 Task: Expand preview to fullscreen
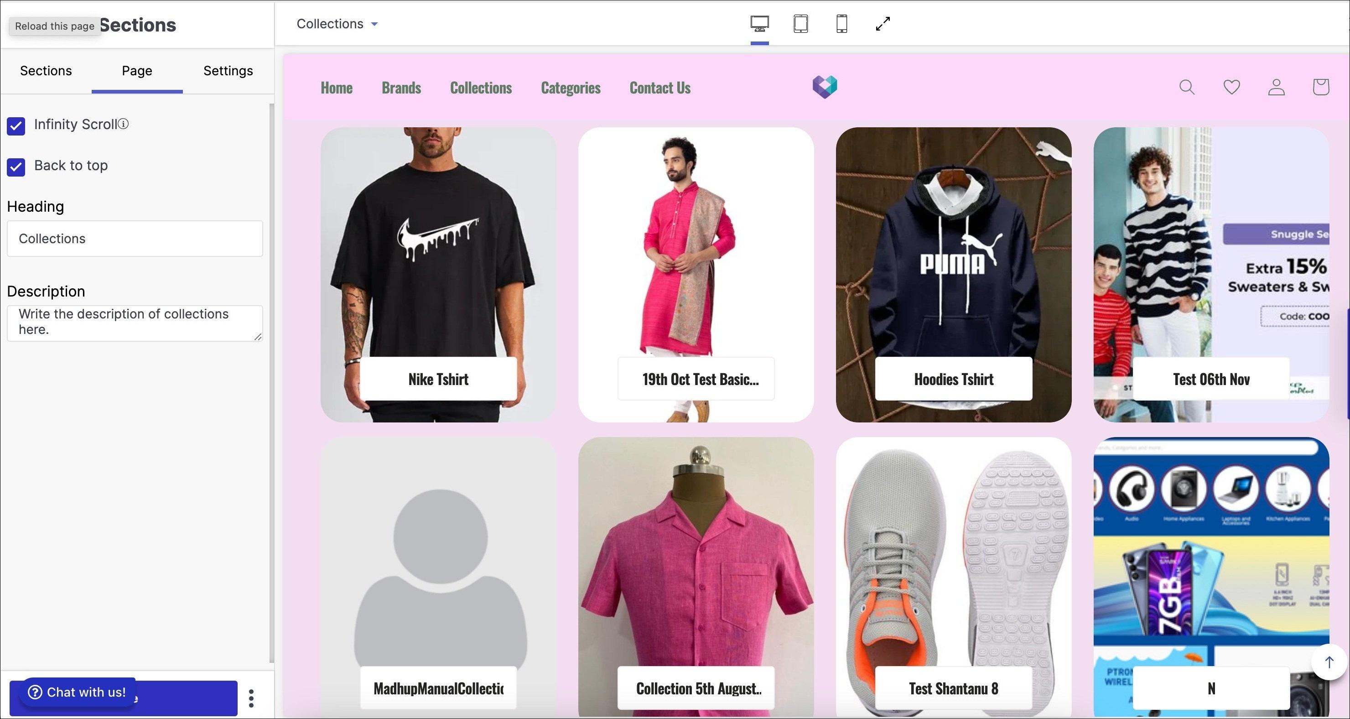pyautogui.click(x=883, y=24)
